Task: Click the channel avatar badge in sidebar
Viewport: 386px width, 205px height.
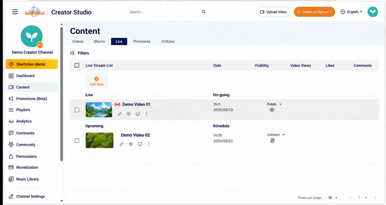Action: pos(40,45)
